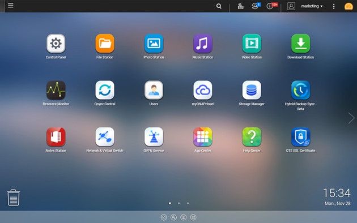Click the search magnifier icon
Image resolution: width=357 pixels, height=223 pixels.
[x=219, y=6]
